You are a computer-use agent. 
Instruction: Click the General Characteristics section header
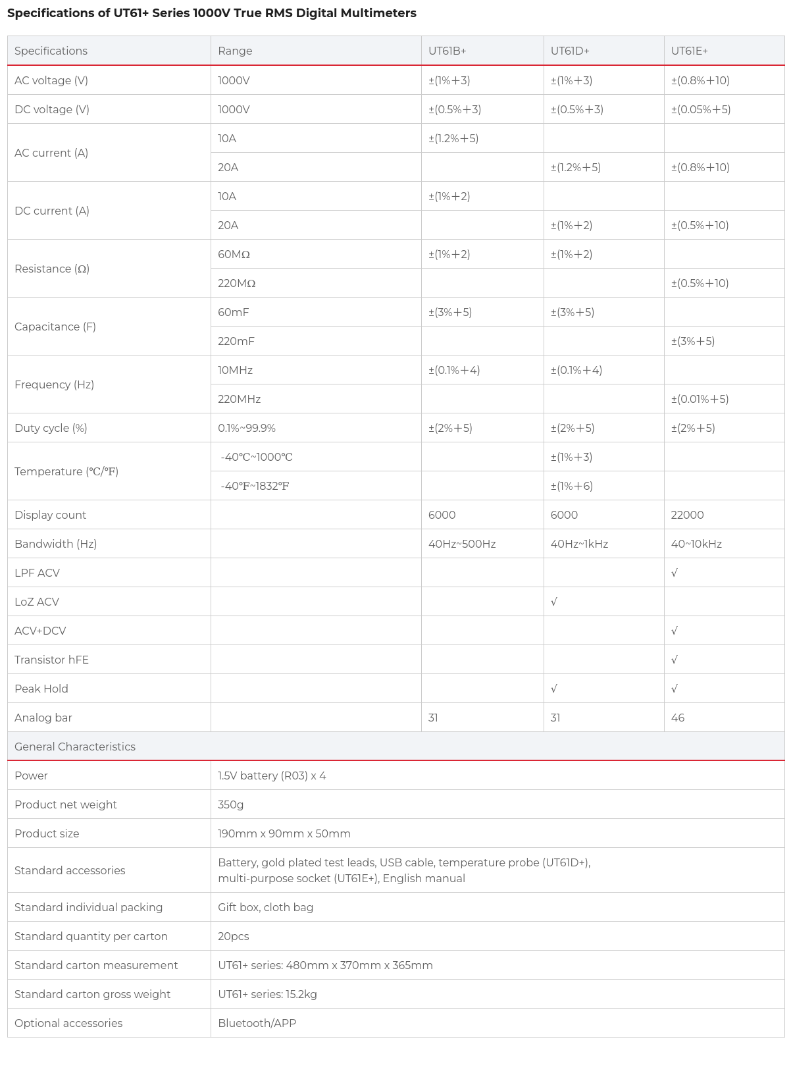click(x=75, y=747)
